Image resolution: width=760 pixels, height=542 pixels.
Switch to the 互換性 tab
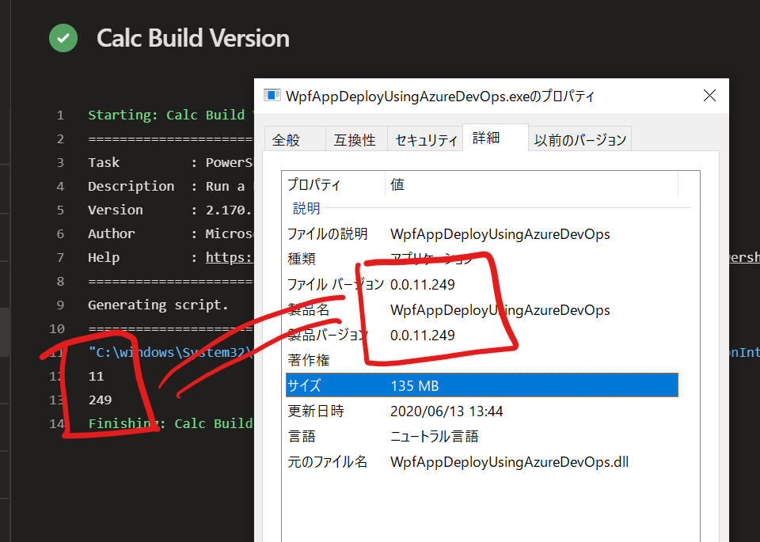click(355, 140)
